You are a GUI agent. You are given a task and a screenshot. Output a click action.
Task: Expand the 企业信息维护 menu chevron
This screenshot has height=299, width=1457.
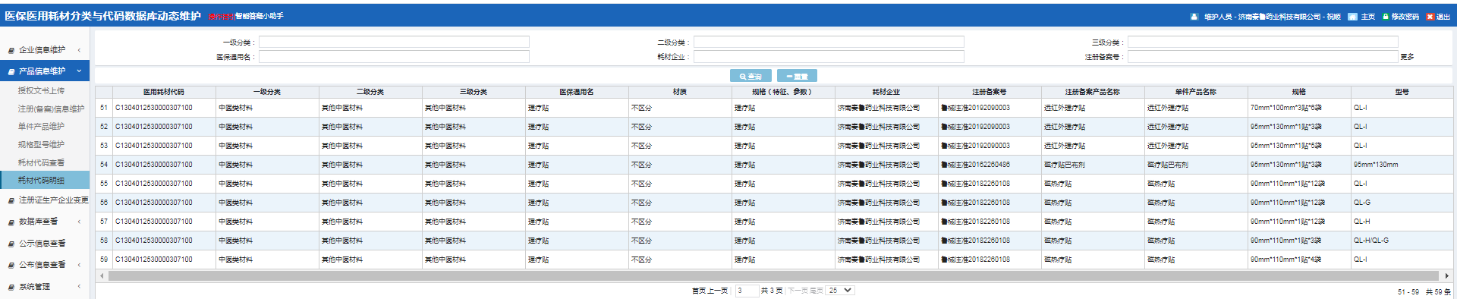pos(79,50)
